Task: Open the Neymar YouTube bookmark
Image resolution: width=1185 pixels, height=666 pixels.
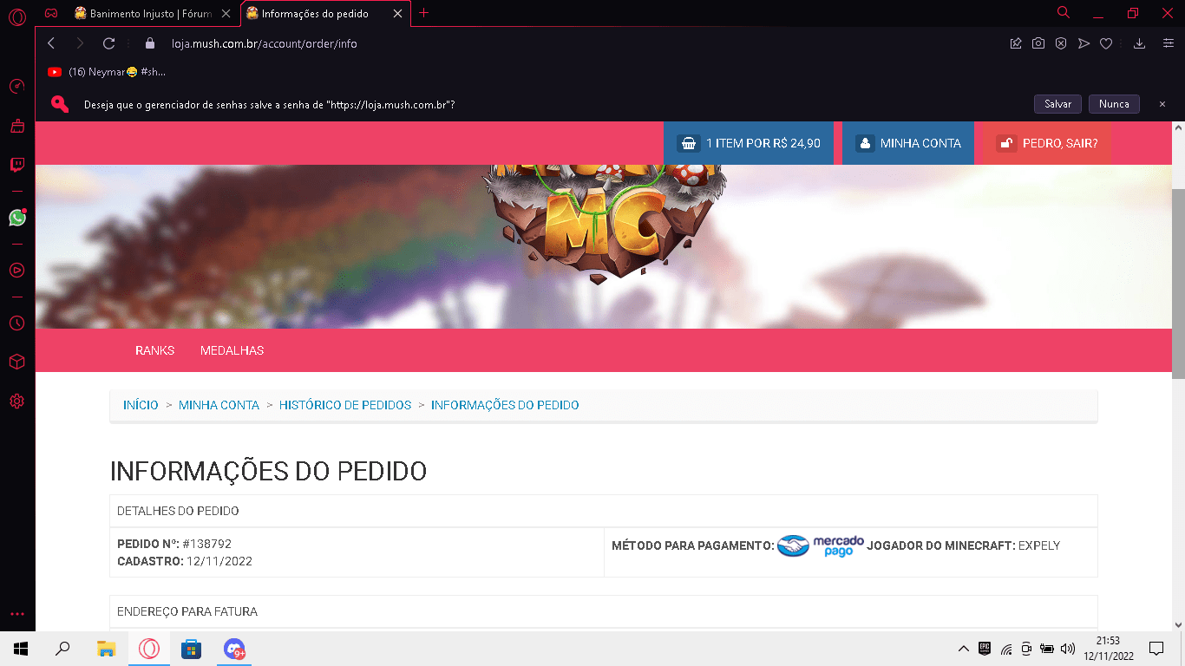Action: click(x=107, y=72)
